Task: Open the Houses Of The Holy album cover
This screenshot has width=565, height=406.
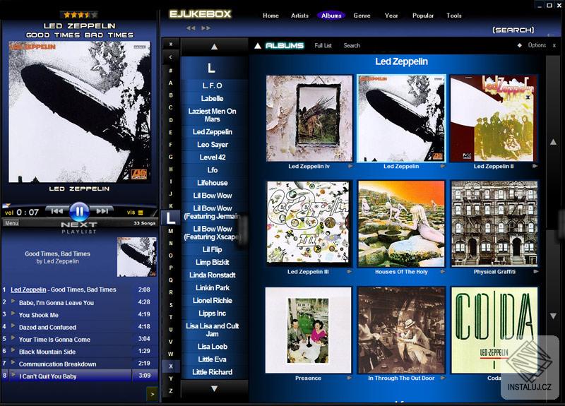Action: [x=401, y=224]
